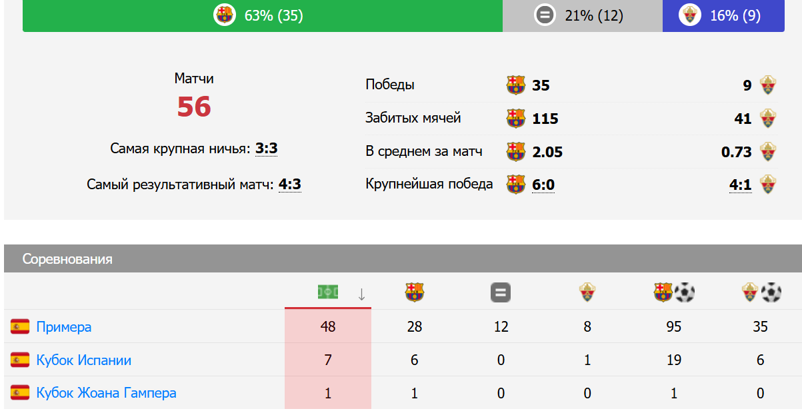This screenshot has width=802, height=415.
Task: Open the Примера competition link
Action: 64,327
